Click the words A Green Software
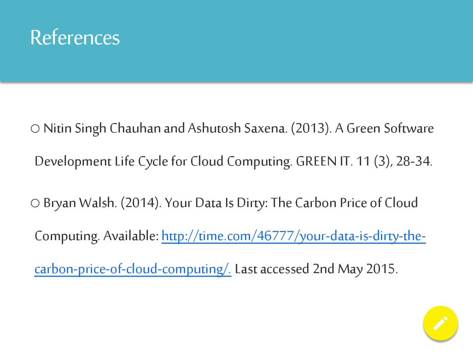Image resolution: width=473 pixels, height=354 pixels. pyautogui.click(x=384, y=129)
